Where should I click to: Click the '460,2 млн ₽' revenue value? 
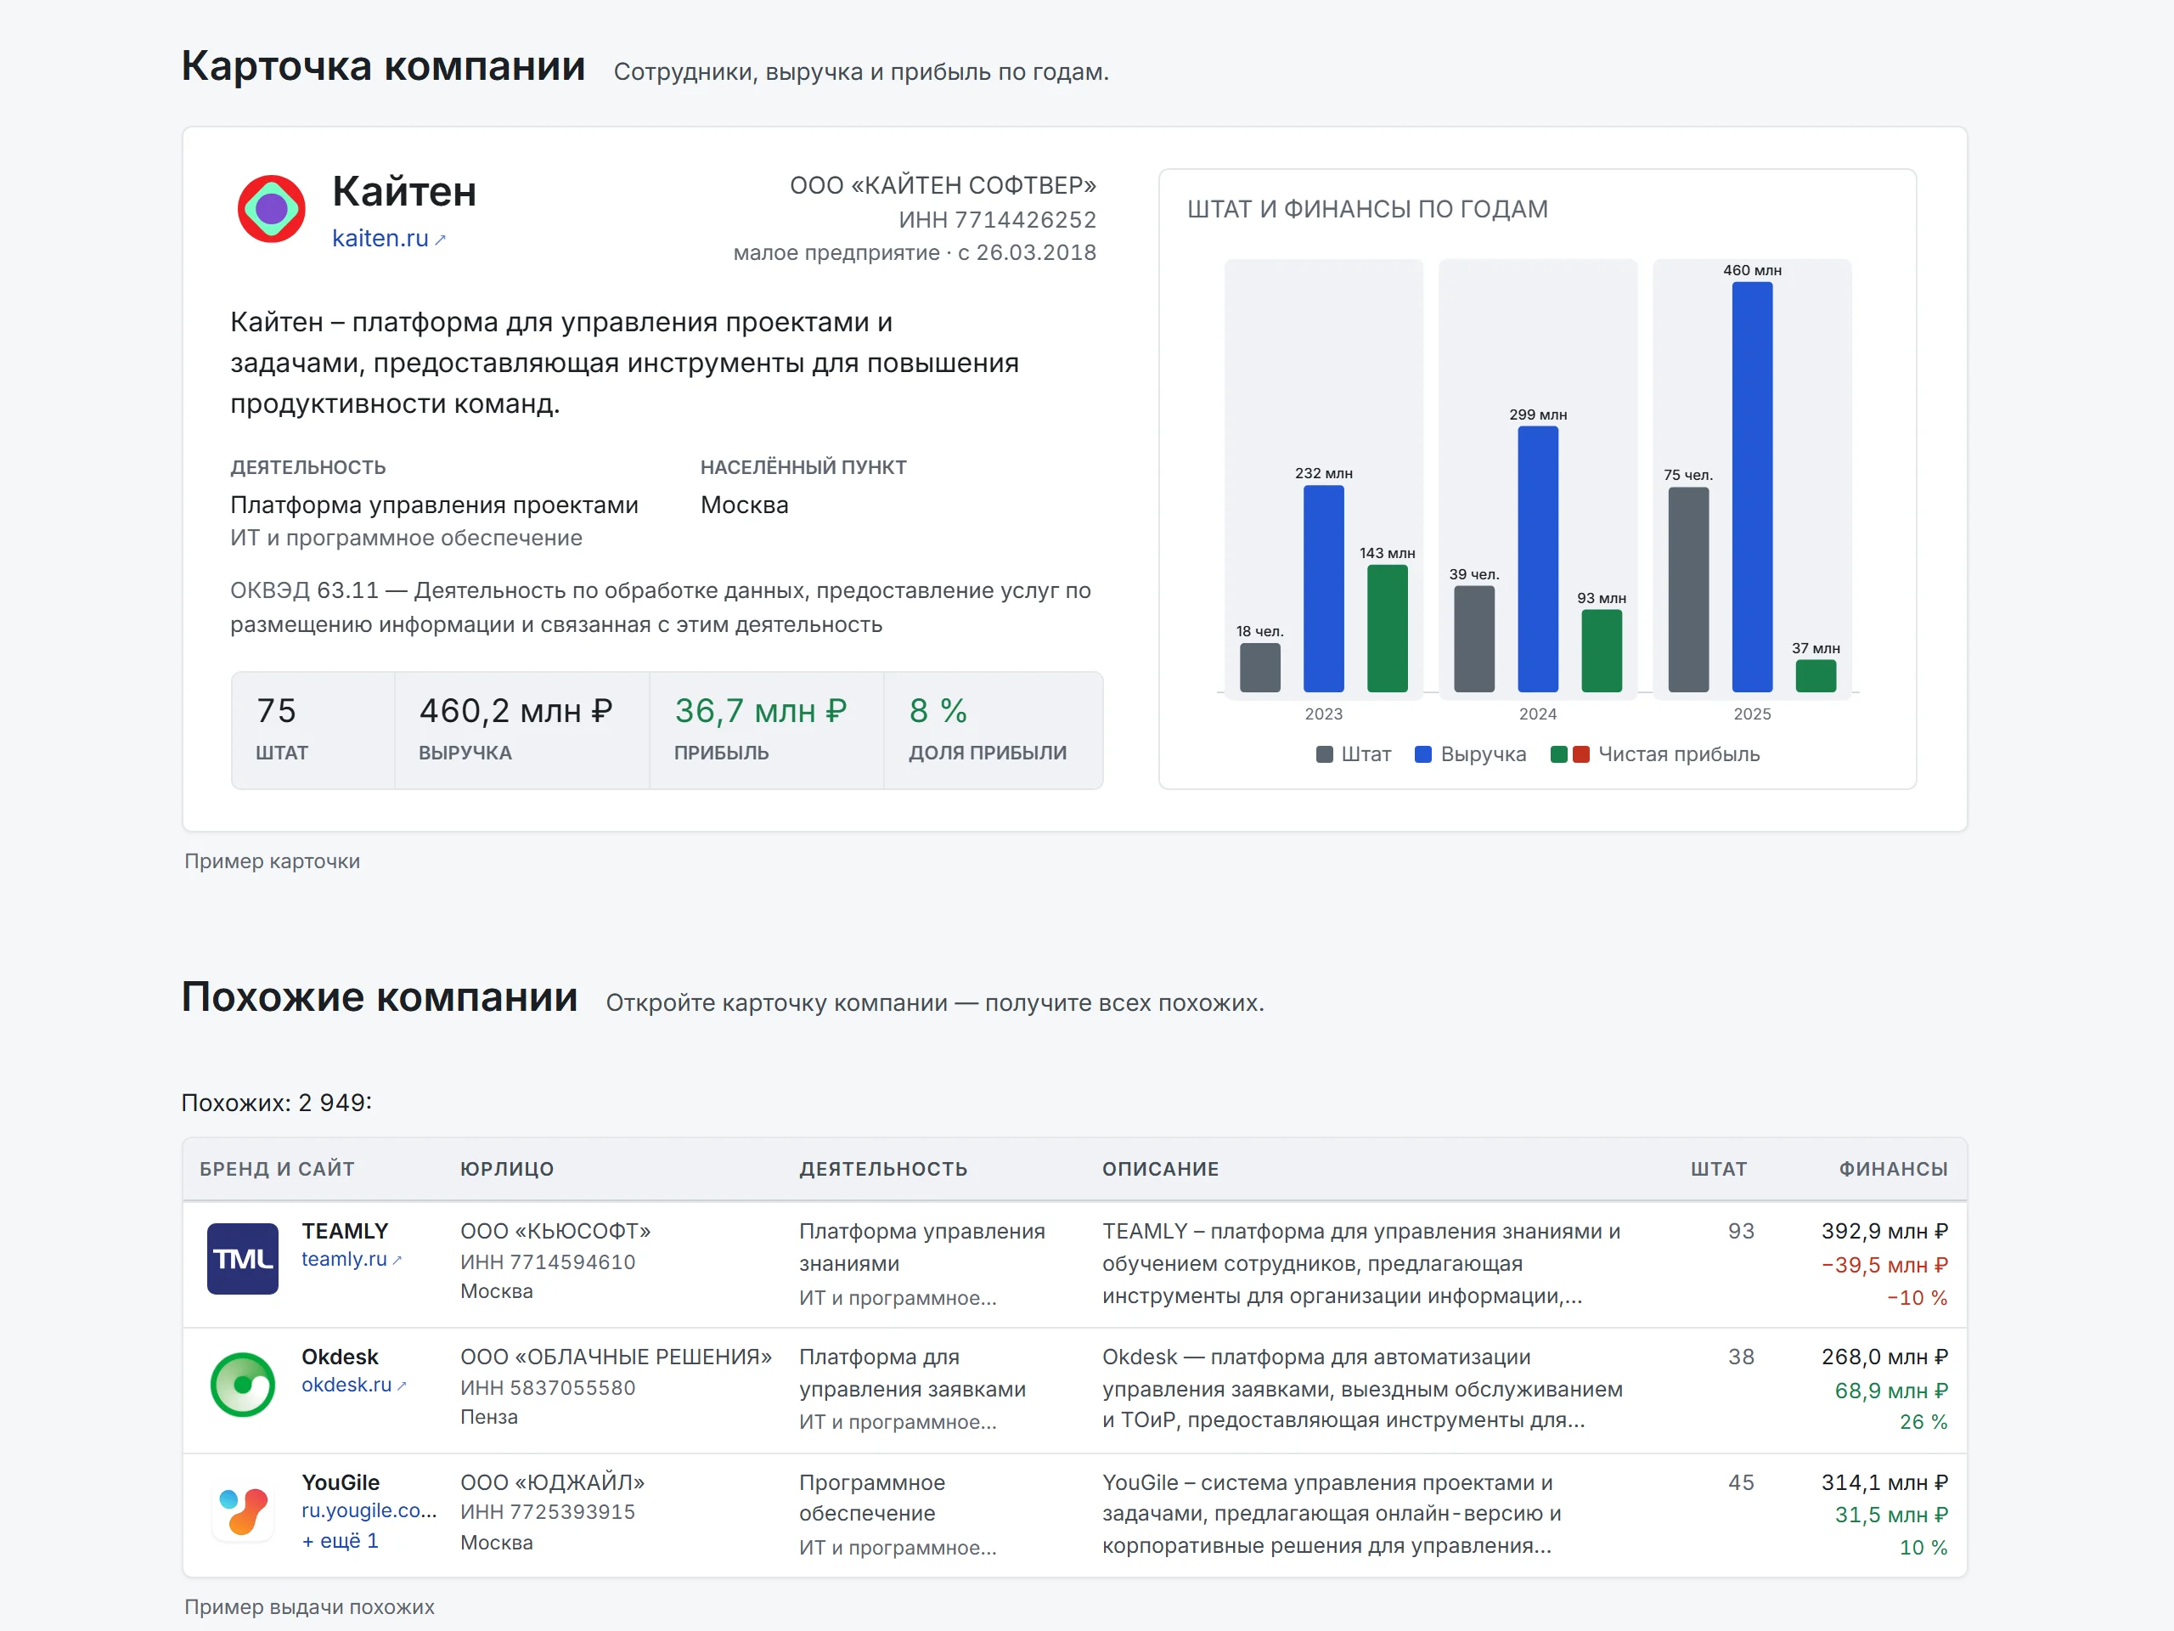click(x=516, y=711)
